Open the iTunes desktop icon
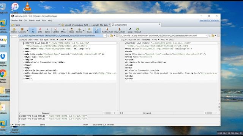Viewport: 243px width, 136px height. (x=15, y=7)
